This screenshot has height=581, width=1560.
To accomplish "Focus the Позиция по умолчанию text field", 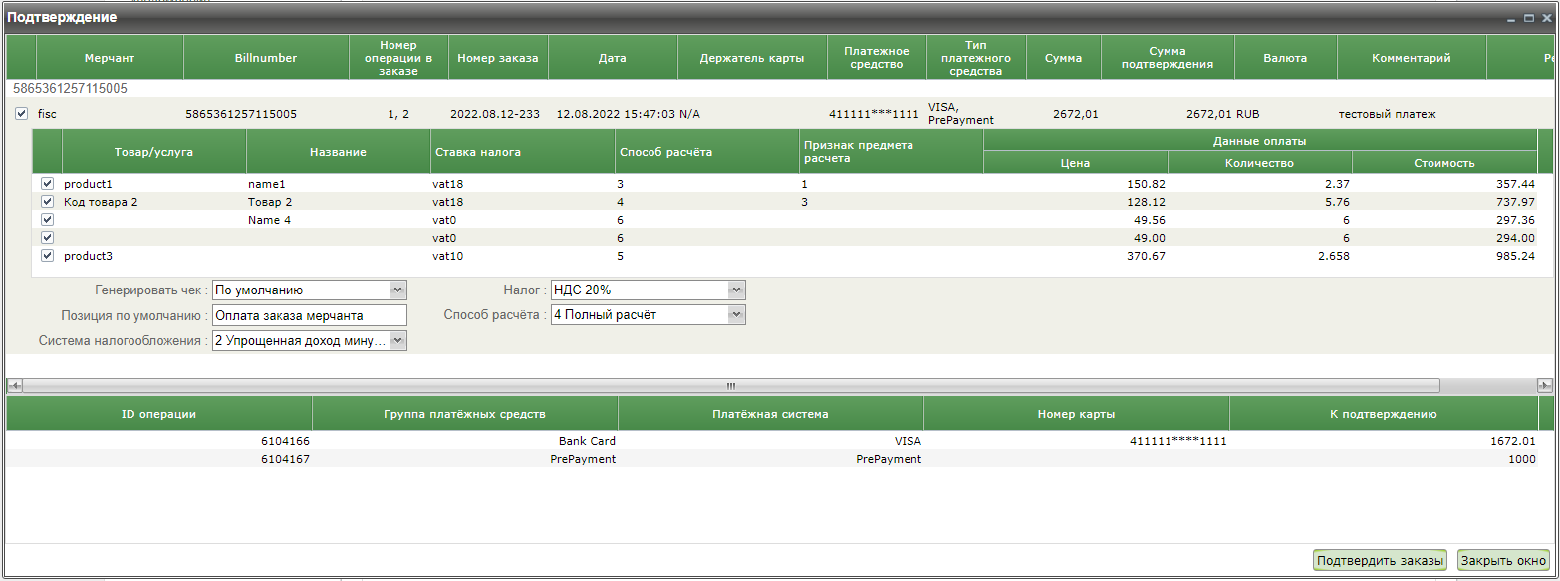I will tap(310, 315).
